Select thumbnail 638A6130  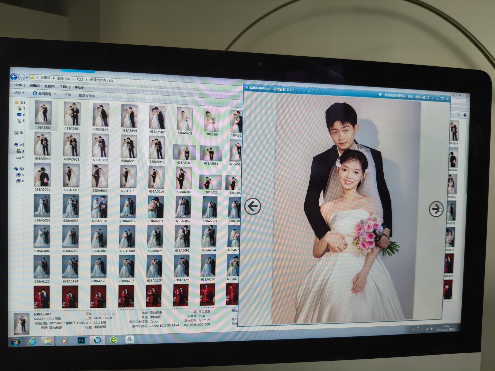coord(208,268)
